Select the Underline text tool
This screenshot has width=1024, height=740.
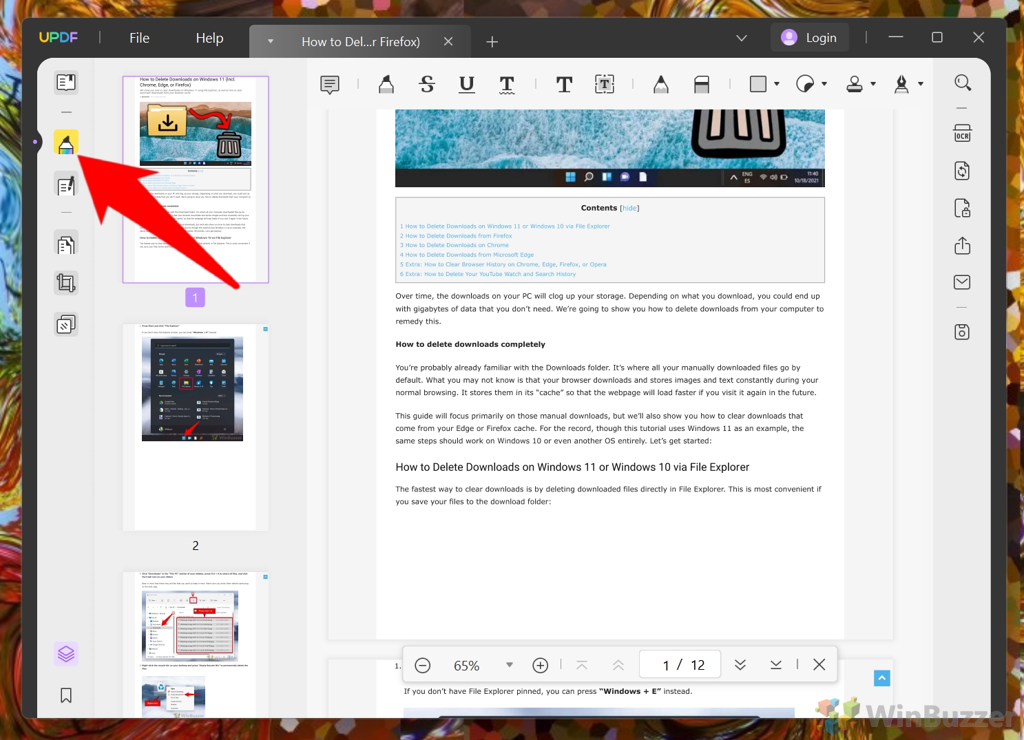(x=467, y=85)
